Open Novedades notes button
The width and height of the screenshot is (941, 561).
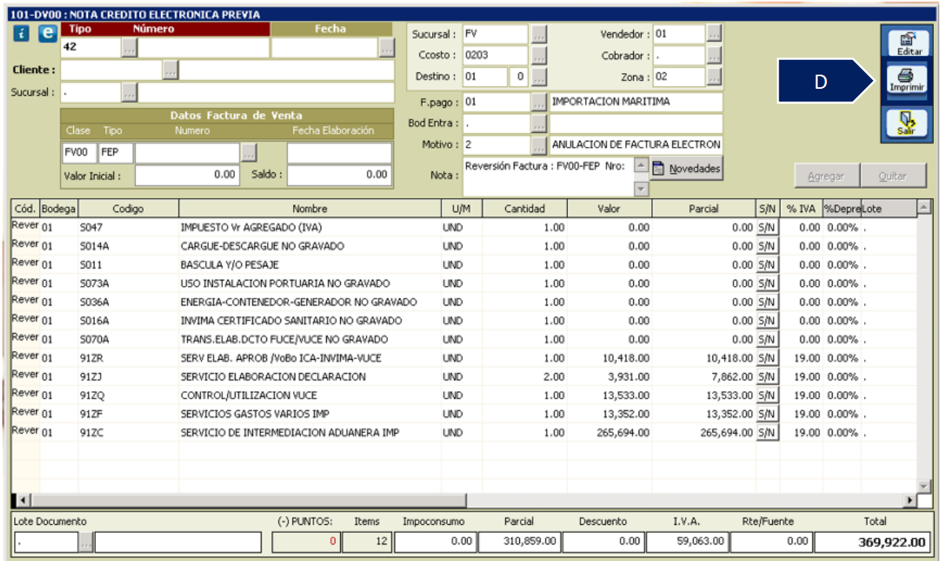(x=687, y=169)
